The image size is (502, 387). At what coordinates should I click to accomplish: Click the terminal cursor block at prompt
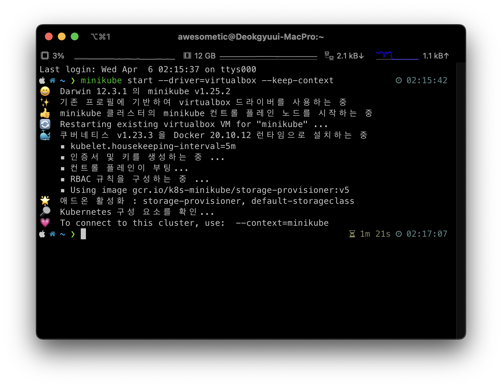[83, 234]
